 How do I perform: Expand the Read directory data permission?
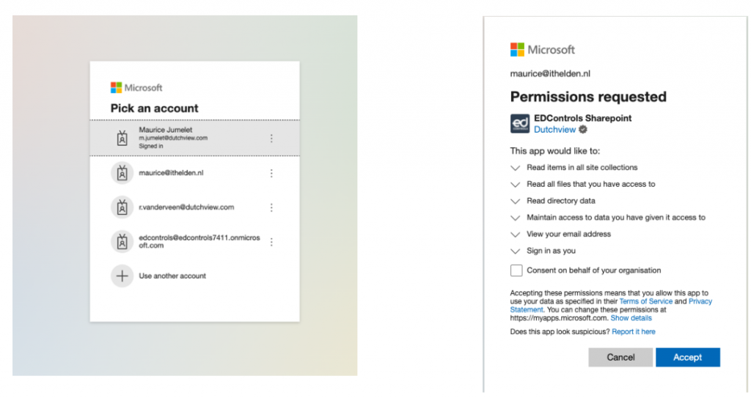515,201
